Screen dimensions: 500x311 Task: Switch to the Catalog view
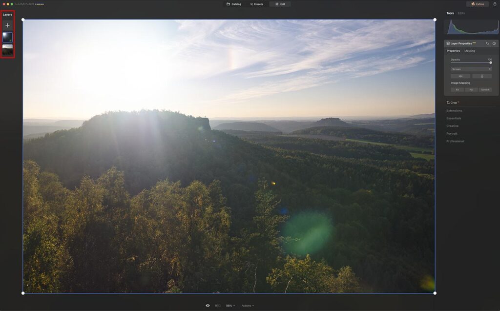234,4
